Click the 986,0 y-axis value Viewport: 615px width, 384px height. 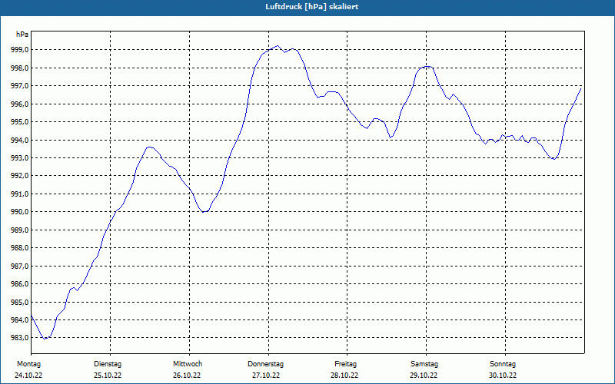[x=20, y=283]
